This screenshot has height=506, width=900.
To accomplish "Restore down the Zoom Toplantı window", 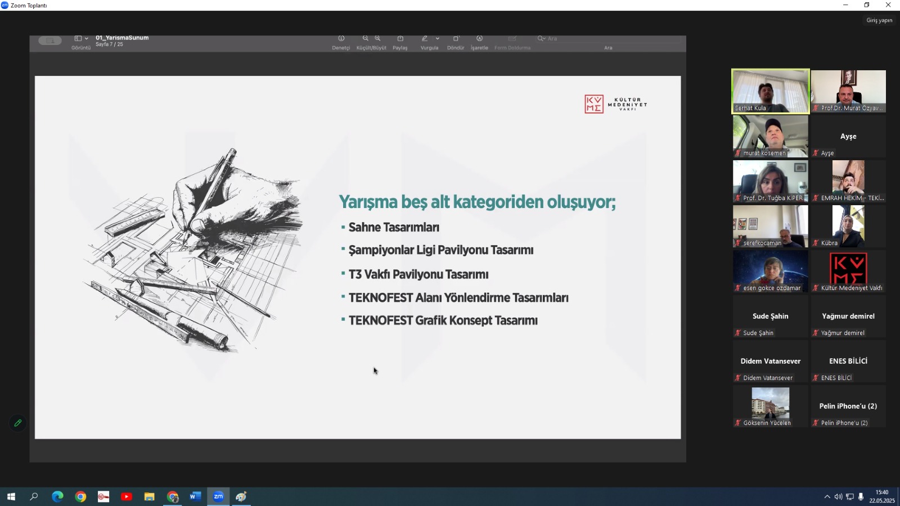I will [867, 5].
